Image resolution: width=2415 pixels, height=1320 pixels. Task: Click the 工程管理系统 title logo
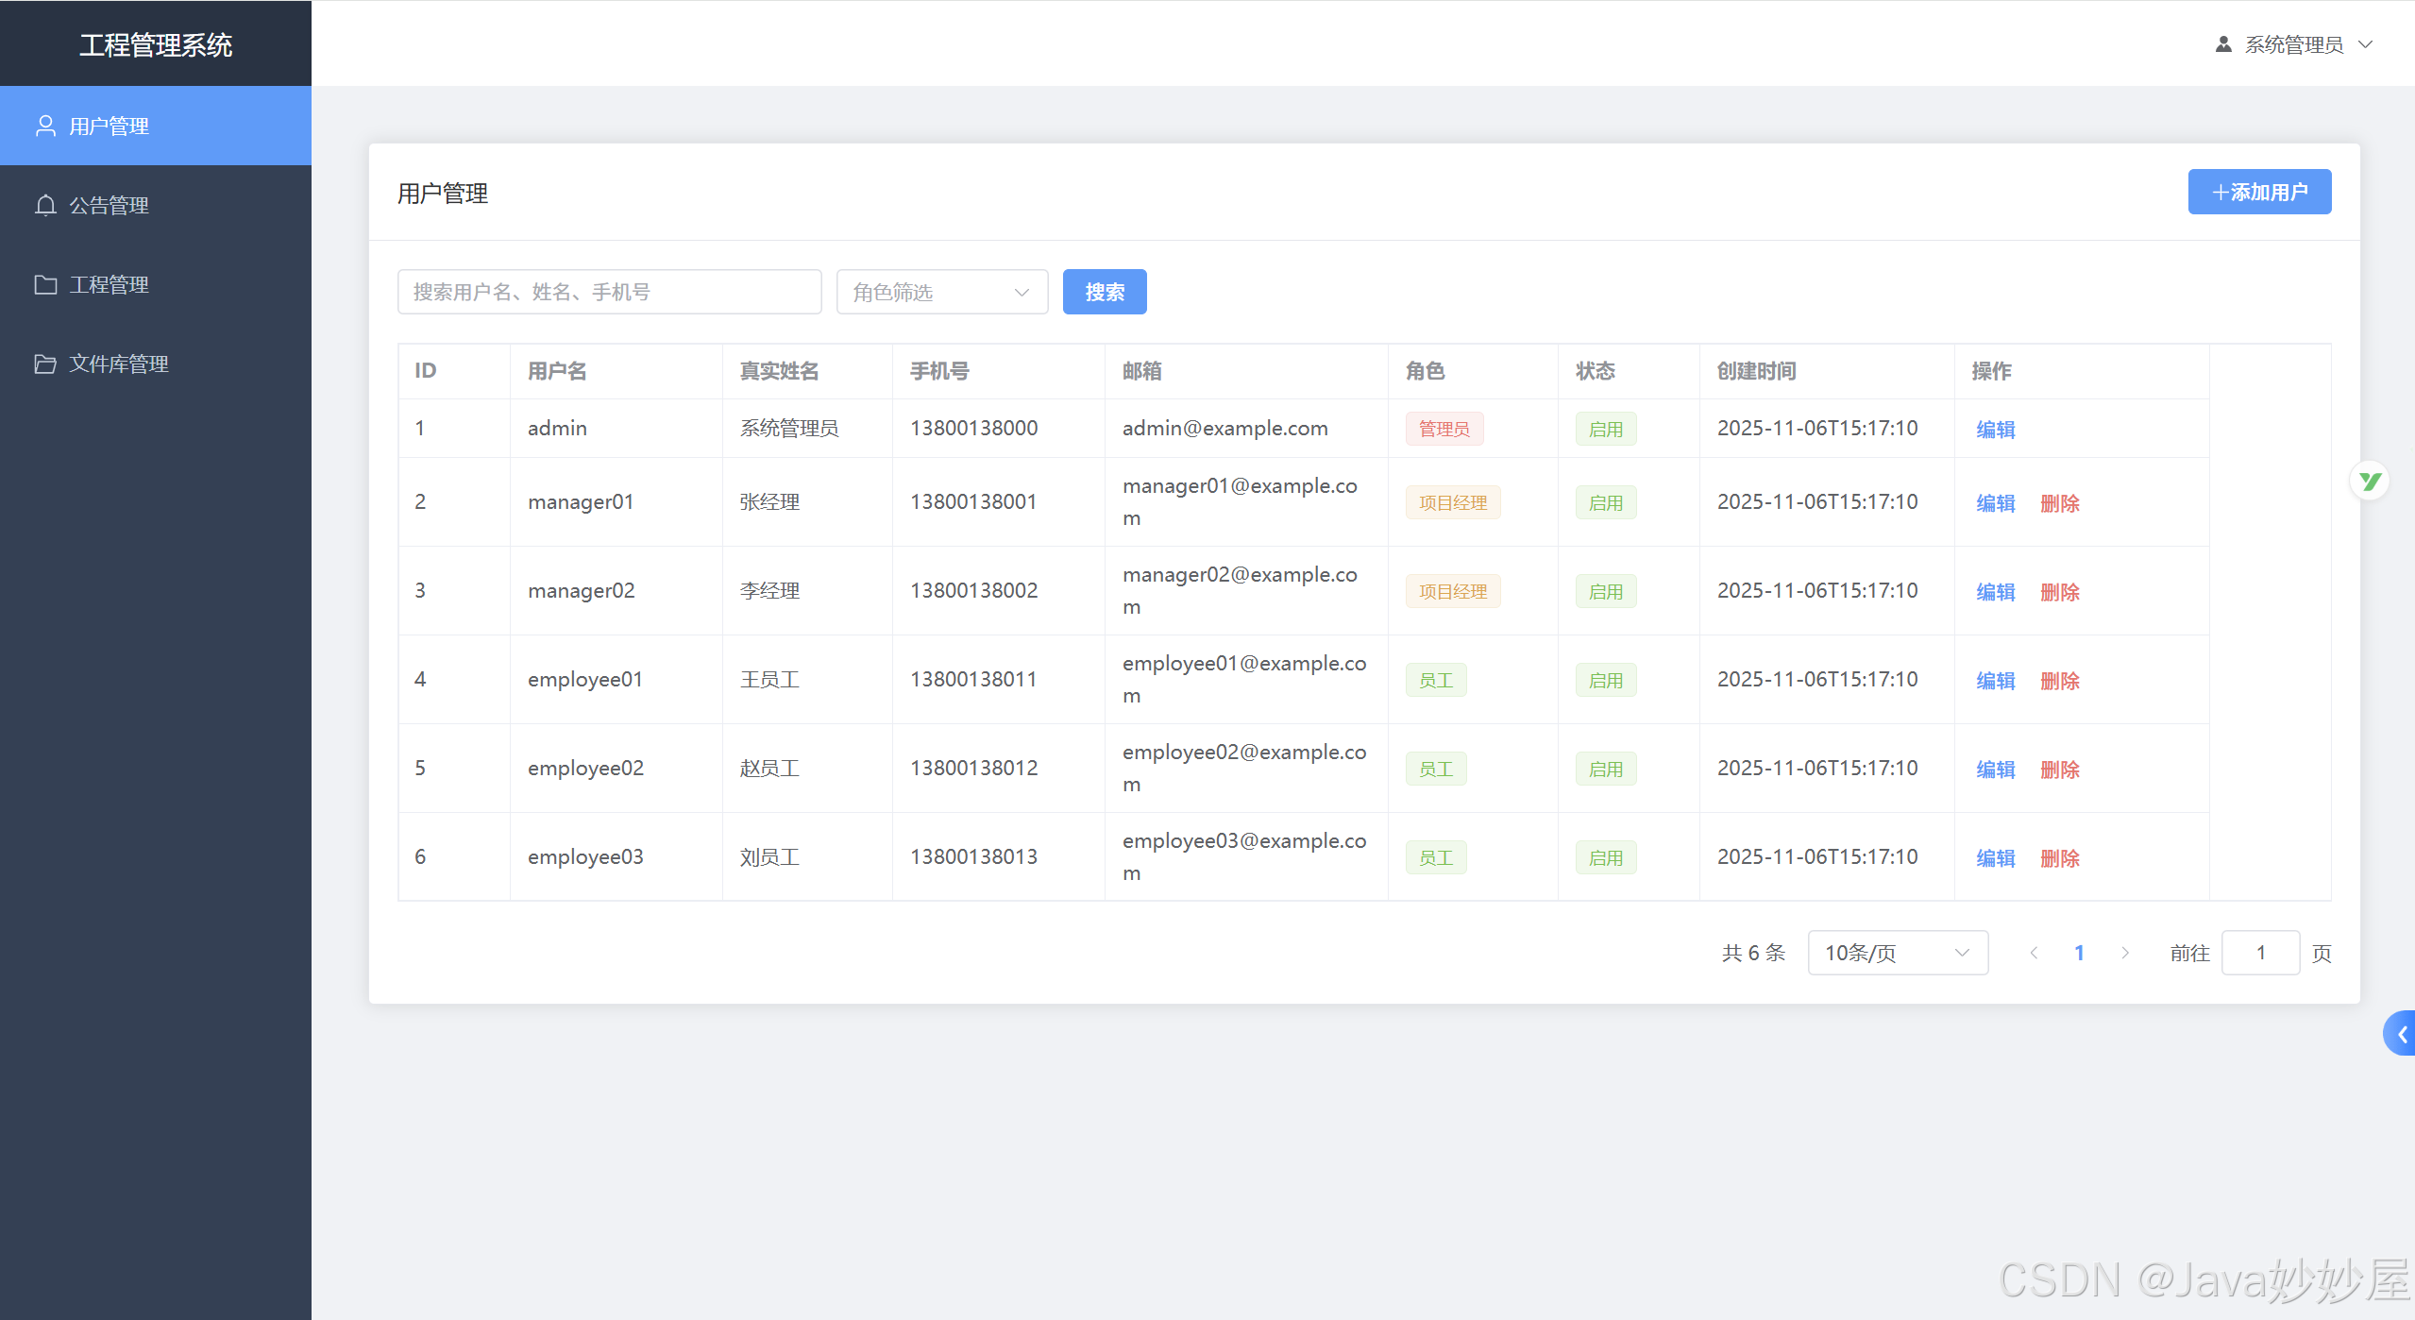(156, 44)
